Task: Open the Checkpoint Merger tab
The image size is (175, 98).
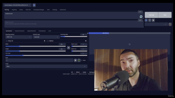Action: 39,10
